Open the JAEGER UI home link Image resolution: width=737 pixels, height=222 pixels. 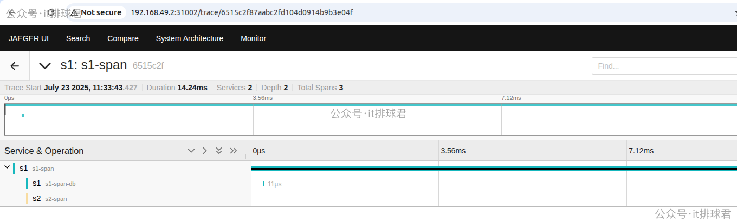click(29, 38)
